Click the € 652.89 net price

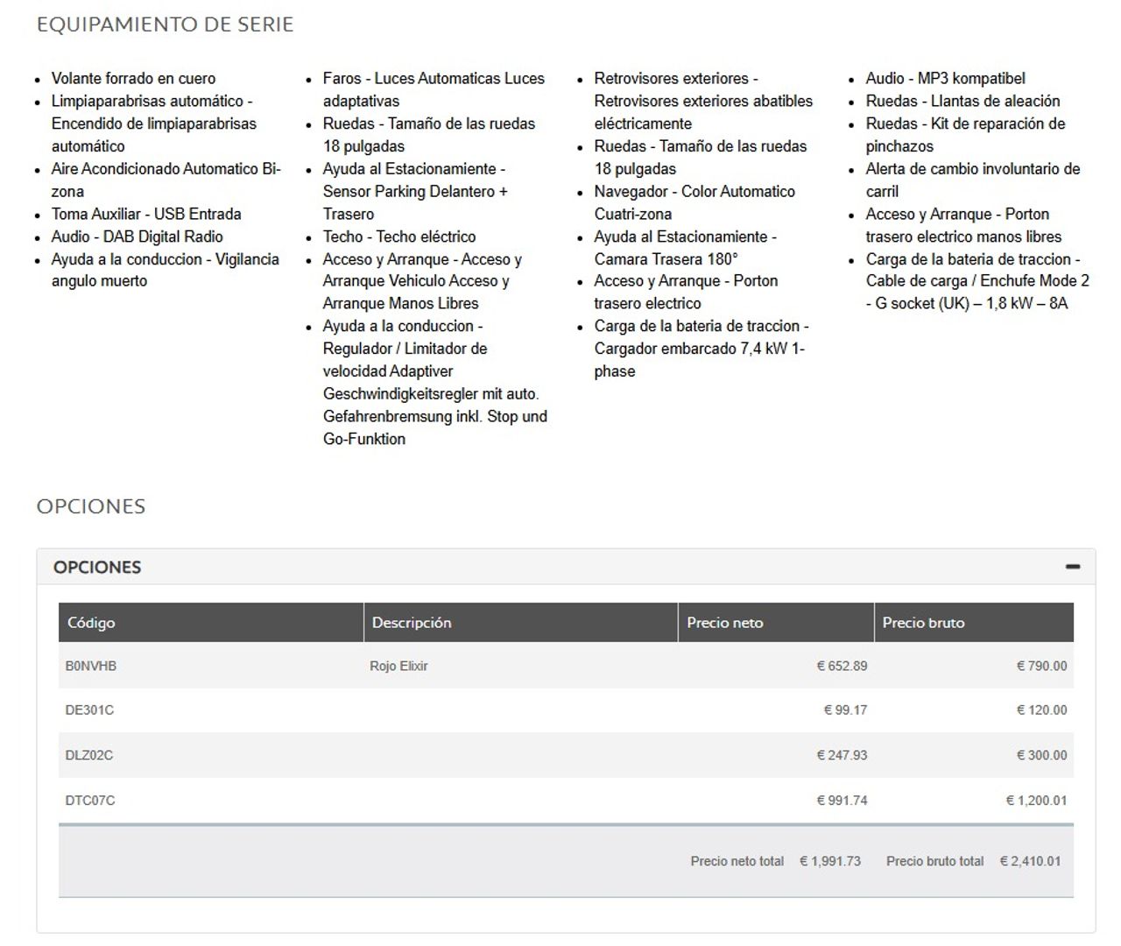842,666
